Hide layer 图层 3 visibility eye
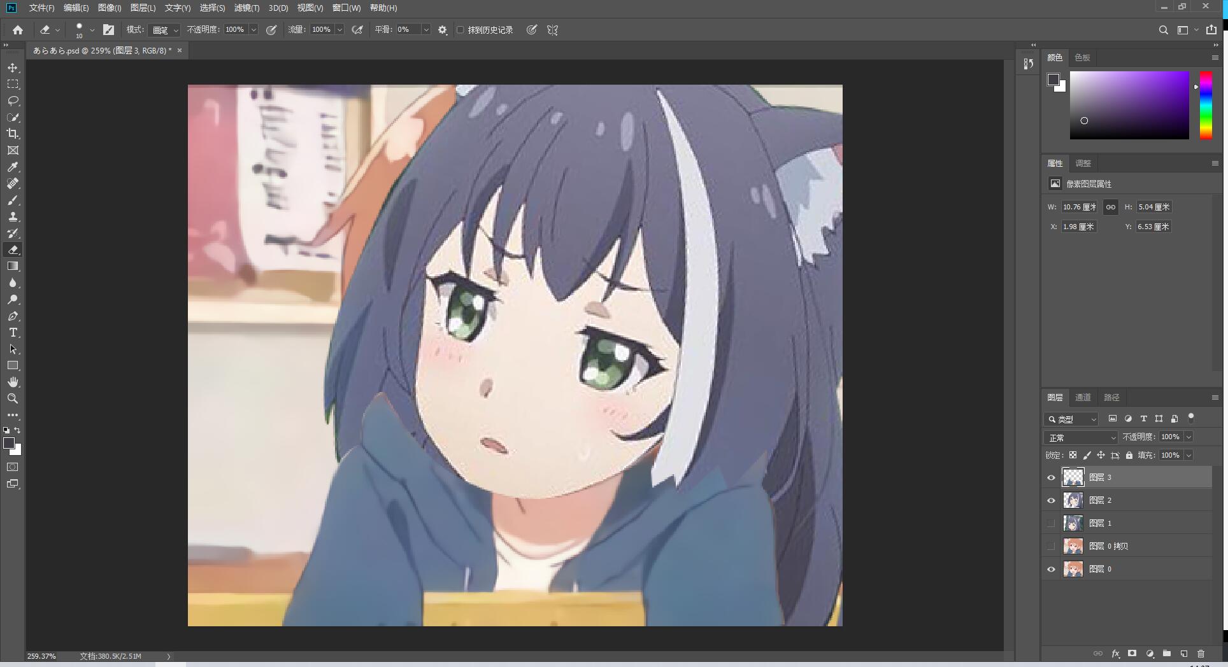 pyautogui.click(x=1051, y=477)
